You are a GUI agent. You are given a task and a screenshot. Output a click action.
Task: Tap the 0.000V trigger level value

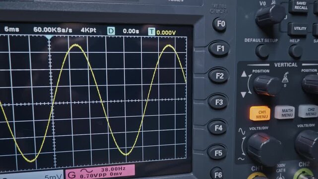click(x=166, y=33)
